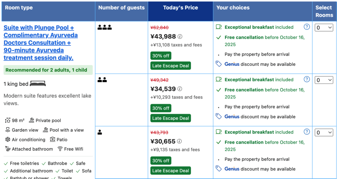Open help icon in three-guest choices row
This screenshot has width=337, height=179.
click(x=307, y=27)
